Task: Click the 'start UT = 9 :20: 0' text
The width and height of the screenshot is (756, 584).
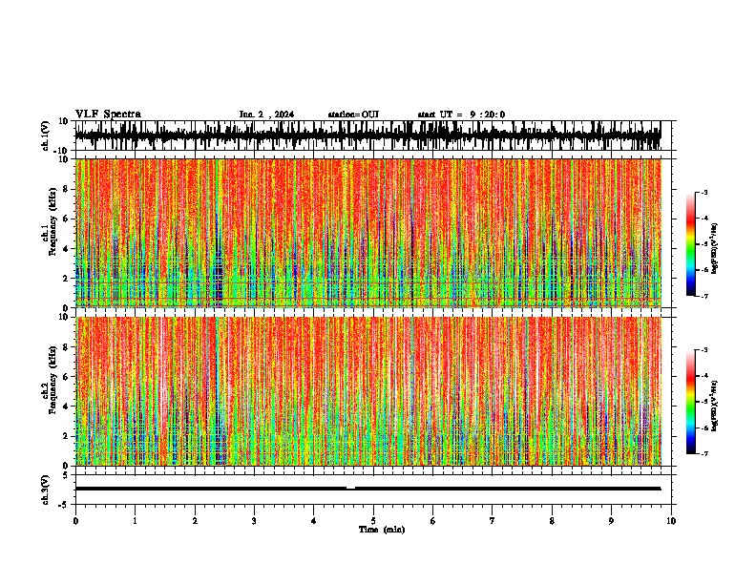Action: click(x=461, y=115)
